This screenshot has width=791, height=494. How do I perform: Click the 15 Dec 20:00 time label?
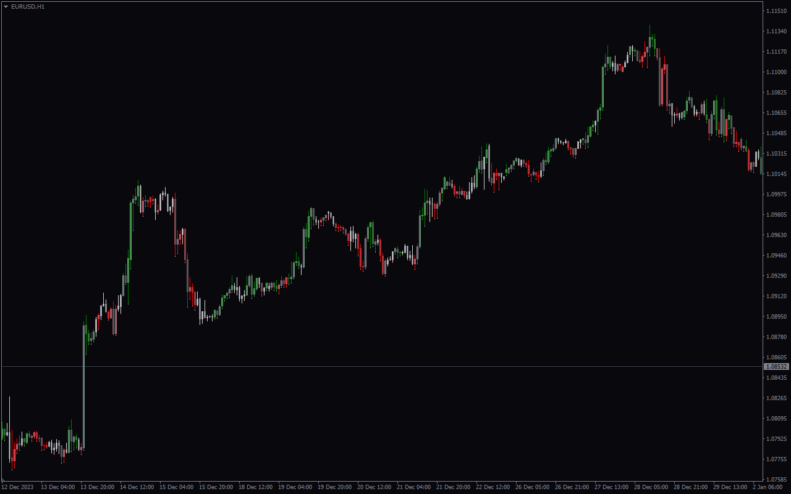(x=216, y=487)
